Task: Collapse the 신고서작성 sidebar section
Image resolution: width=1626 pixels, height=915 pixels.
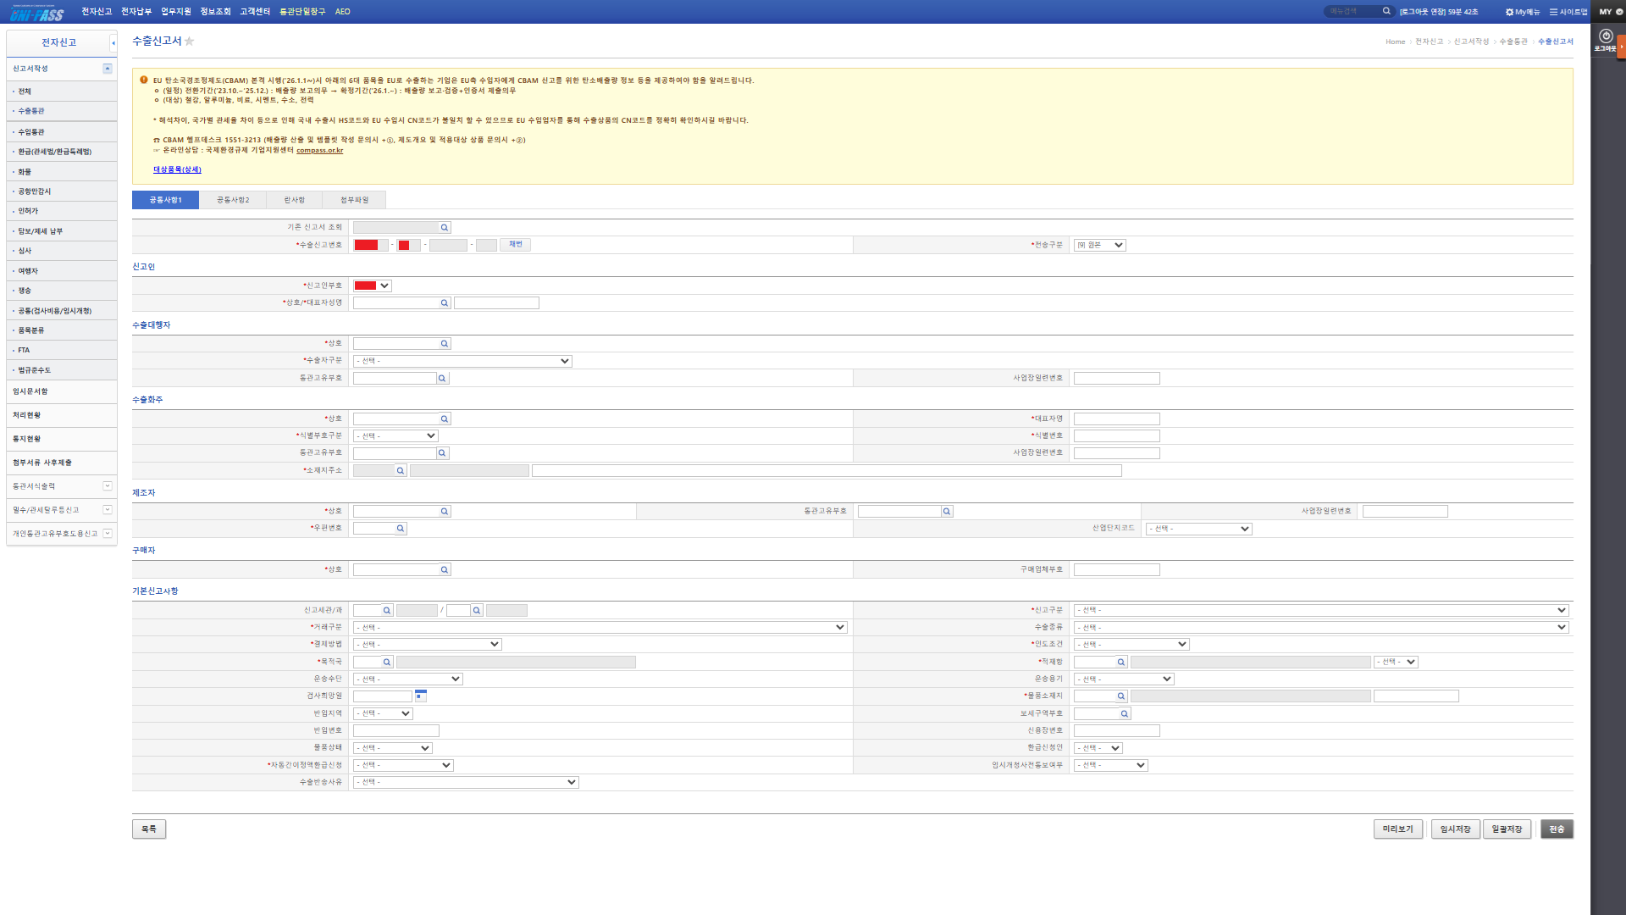Action: (x=108, y=69)
